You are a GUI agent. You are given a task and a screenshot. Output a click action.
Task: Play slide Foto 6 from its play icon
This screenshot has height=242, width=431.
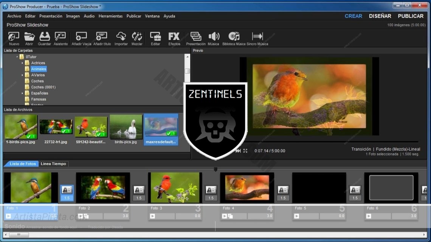368,216
